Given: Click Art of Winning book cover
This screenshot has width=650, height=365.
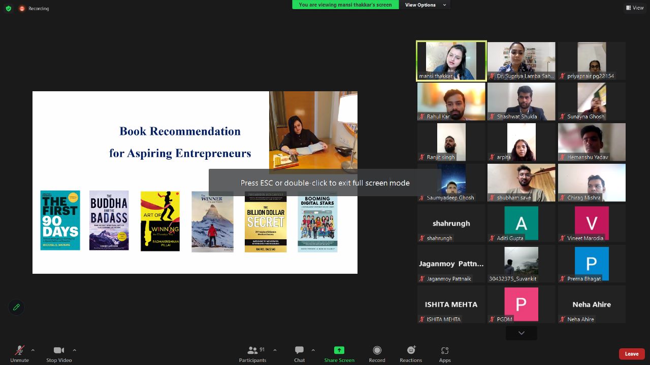Looking at the screenshot, I should tap(160, 221).
